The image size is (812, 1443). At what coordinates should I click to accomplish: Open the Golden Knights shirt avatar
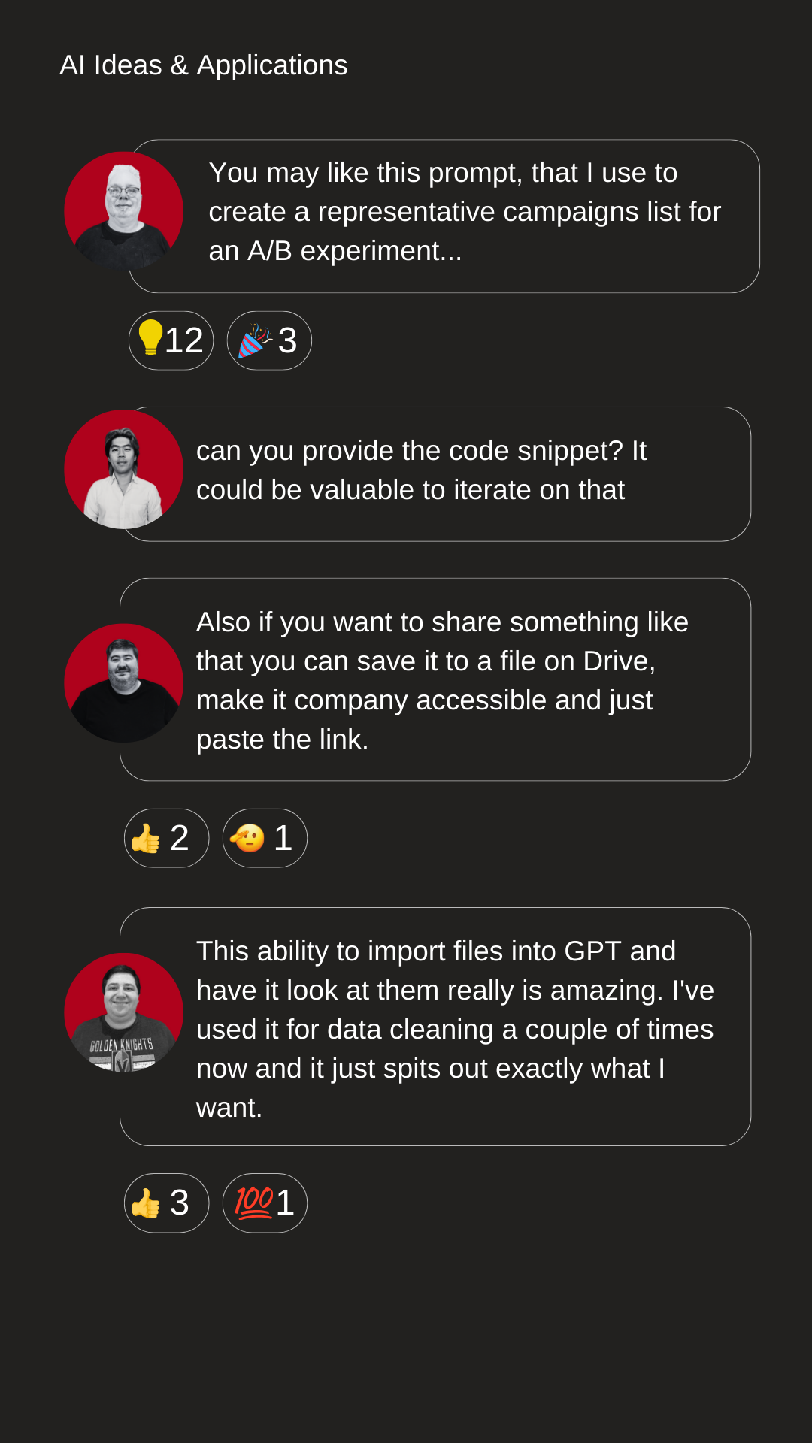(x=124, y=1012)
